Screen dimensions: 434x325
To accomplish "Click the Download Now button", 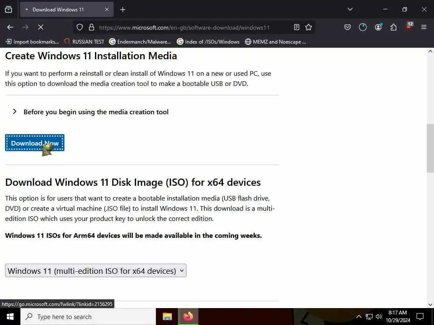I will point(35,143).
